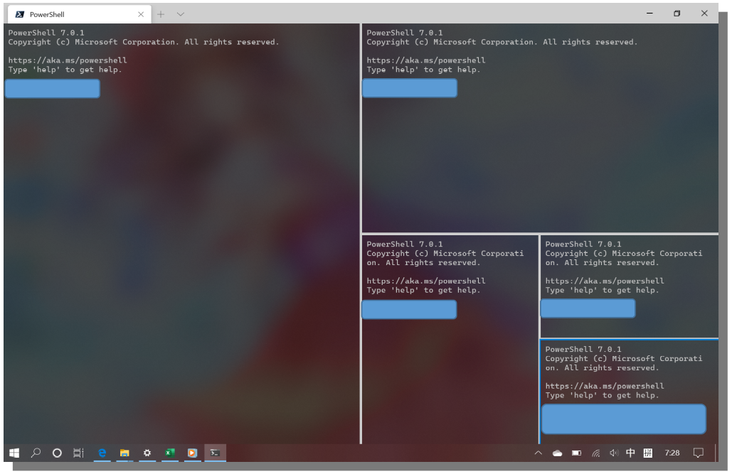Open taskbar search magnifier
737x474 pixels.
coord(36,453)
